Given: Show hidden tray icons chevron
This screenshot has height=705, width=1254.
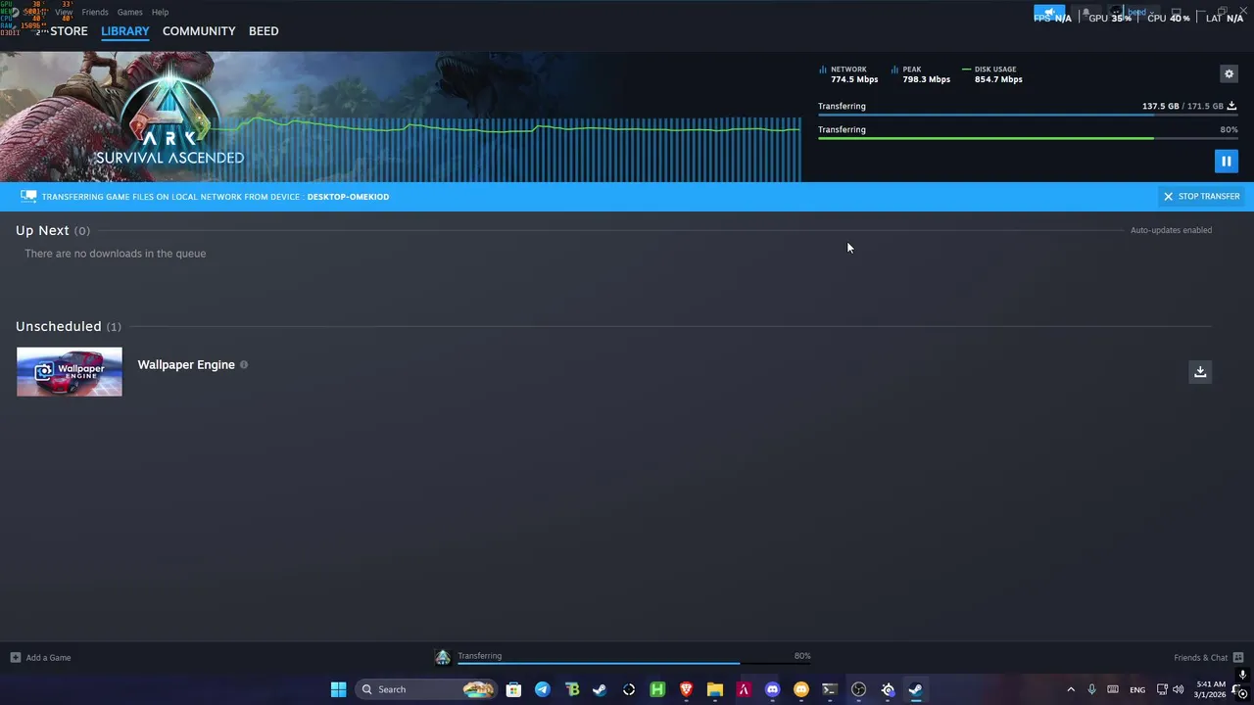Looking at the screenshot, I should [x=1071, y=689].
